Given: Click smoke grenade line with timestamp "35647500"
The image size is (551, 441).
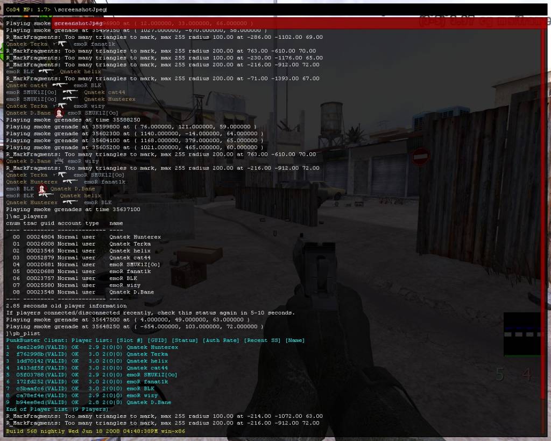Looking at the screenshot, I should coord(128,320).
